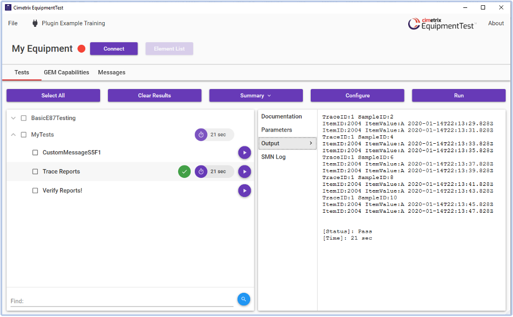Viewport: 513px width, 317px height.
Task: Open the SMN Log side tab
Action: [x=273, y=157]
